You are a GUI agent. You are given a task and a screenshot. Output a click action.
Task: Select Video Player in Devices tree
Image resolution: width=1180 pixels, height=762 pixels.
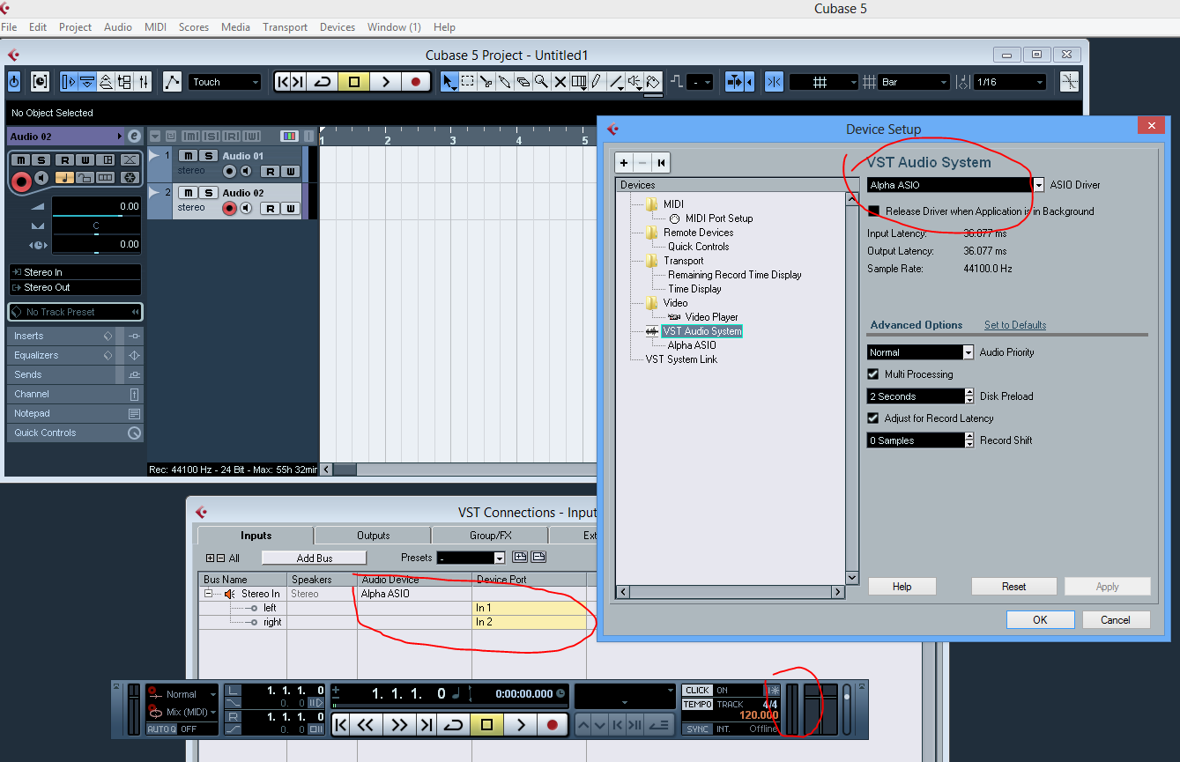pyautogui.click(x=711, y=317)
